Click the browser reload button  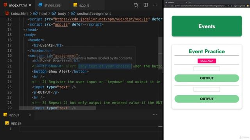172,6
